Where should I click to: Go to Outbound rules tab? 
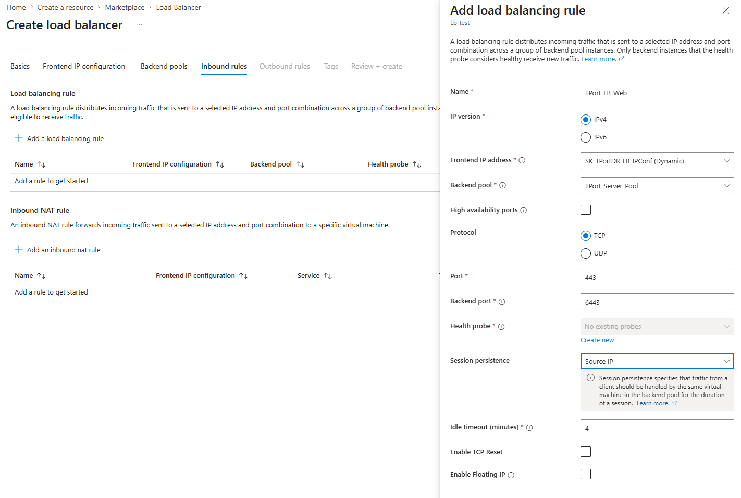pyautogui.click(x=285, y=66)
